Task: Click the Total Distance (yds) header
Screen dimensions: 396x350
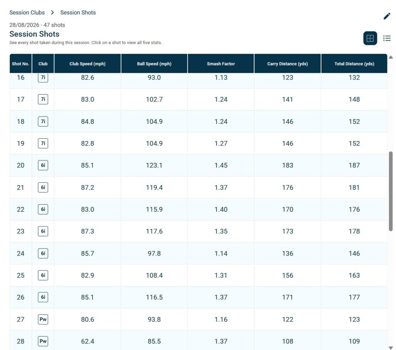Action: pyautogui.click(x=354, y=64)
